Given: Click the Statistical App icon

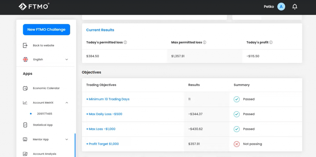Looking at the screenshot, I should tap(25, 125).
